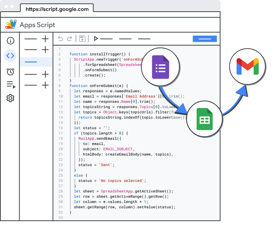
Task: Open Project Settings gear icon
Action: (10, 98)
